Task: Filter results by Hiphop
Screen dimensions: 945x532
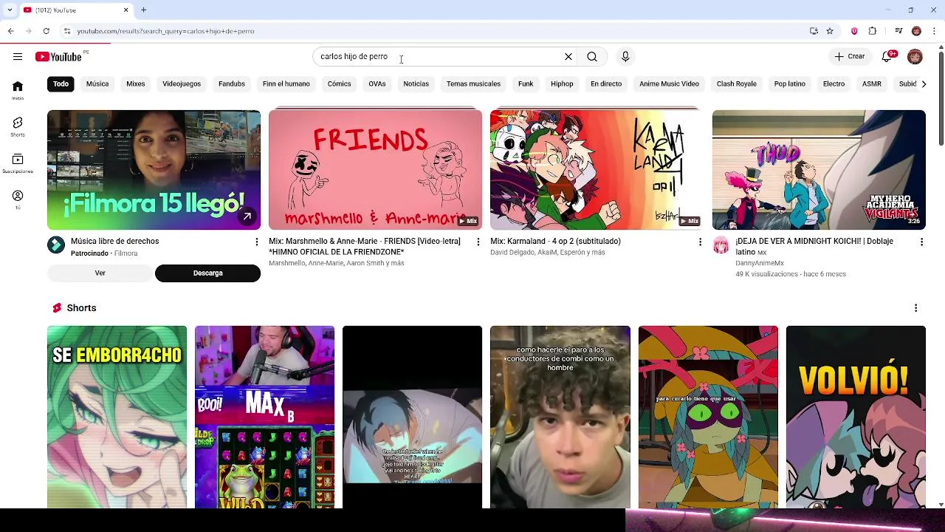Action: tap(562, 83)
